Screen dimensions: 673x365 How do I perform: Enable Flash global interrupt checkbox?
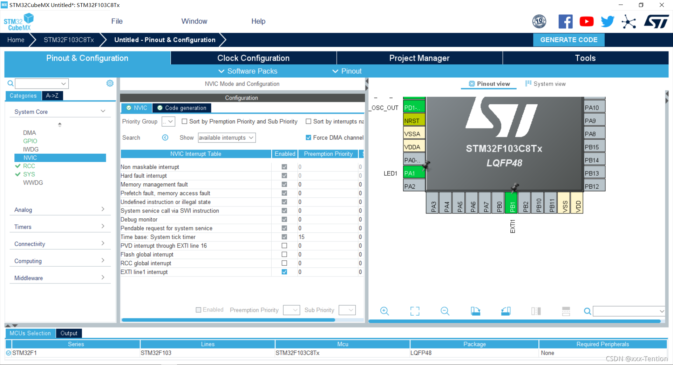click(x=284, y=254)
